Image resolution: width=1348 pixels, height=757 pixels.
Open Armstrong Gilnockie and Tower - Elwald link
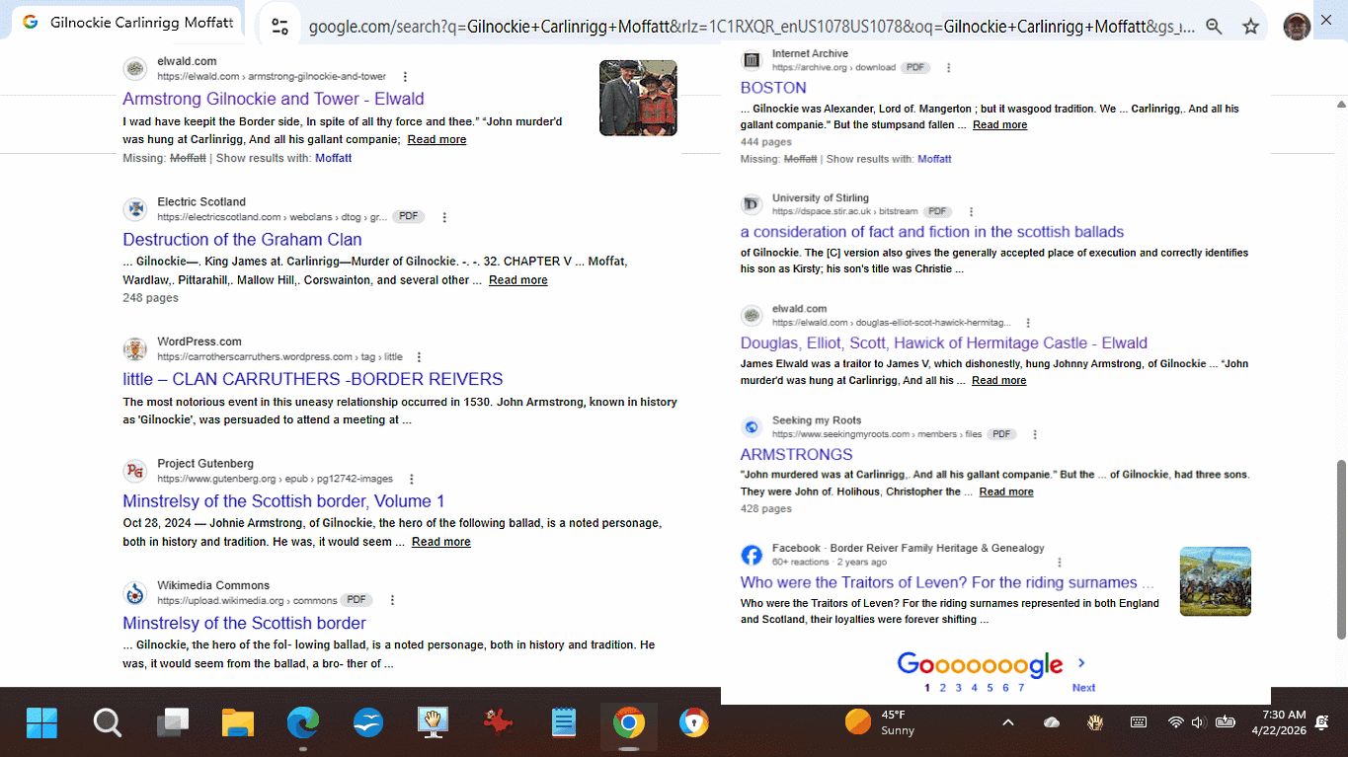coord(273,99)
